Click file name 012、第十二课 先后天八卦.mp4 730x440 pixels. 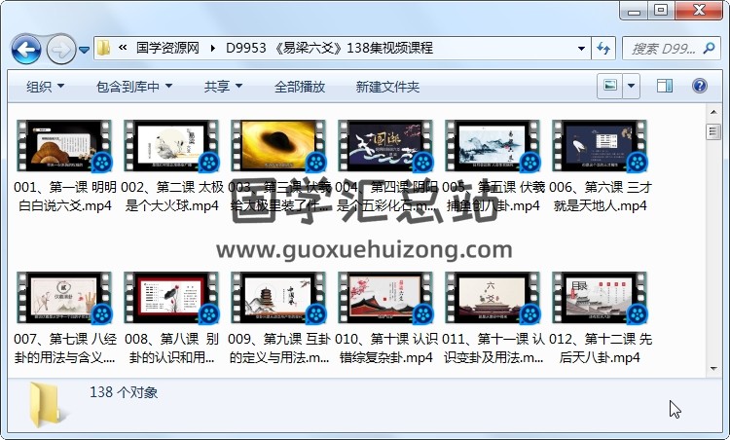pyautogui.click(x=601, y=348)
